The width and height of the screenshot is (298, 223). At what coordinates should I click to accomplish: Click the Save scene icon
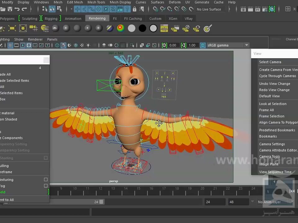click(x=10, y=9)
